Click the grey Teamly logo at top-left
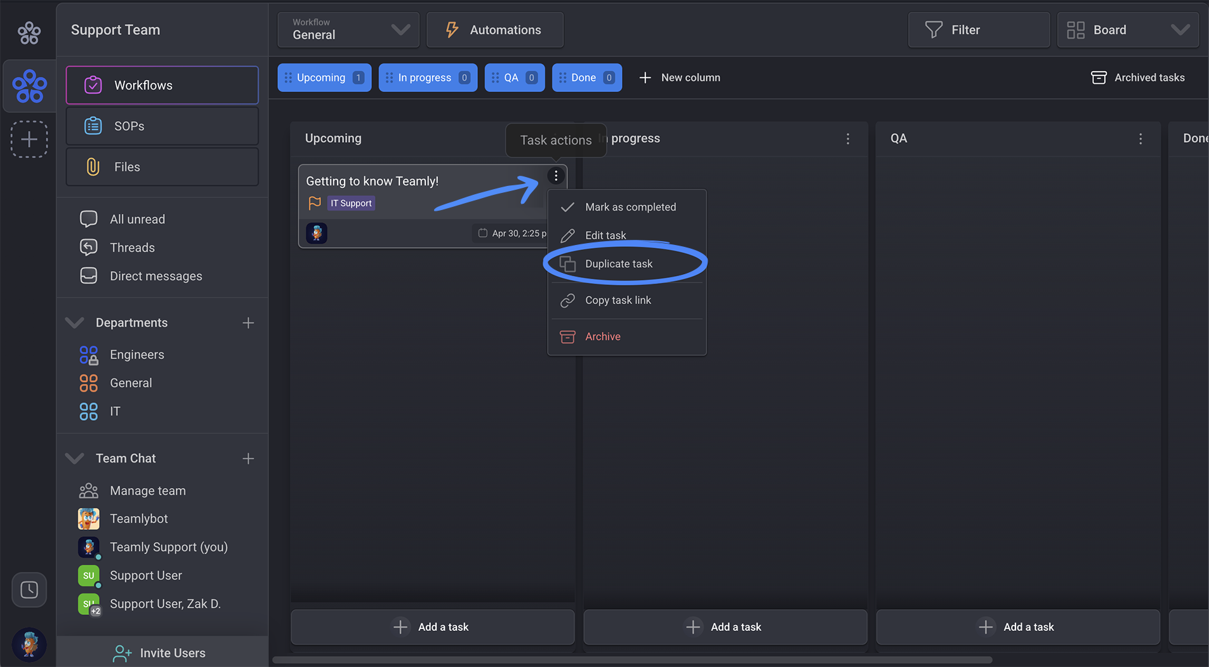Viewport: 1209px width, 667px height. click(x=29, y=32)
